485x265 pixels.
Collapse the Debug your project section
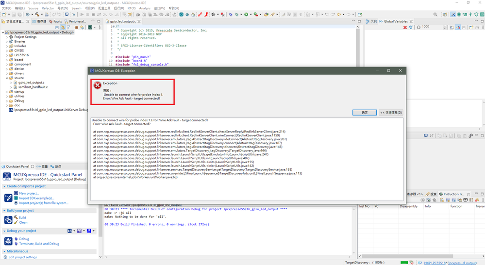(4, 231)
